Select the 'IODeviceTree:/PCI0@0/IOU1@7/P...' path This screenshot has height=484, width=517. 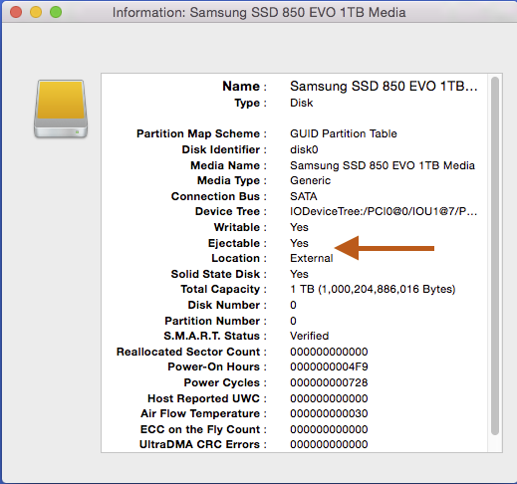coord(384,211)
